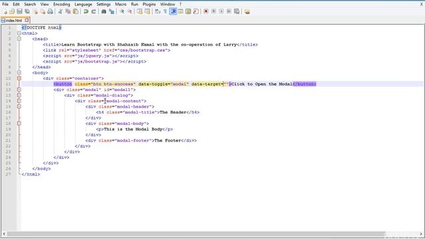Collapse the container div fold on line 10
The width and height of the screenshot is (425, 239).
point(19,78)
